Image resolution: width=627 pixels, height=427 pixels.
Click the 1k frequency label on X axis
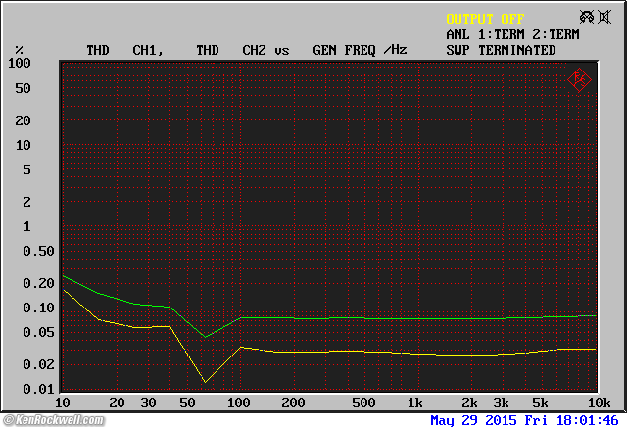click(414, 403)
